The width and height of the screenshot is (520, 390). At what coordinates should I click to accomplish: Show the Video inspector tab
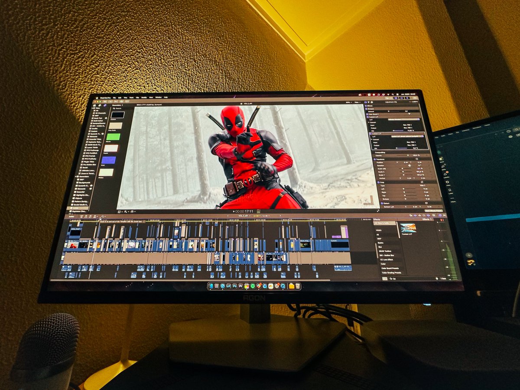[366, 102]
